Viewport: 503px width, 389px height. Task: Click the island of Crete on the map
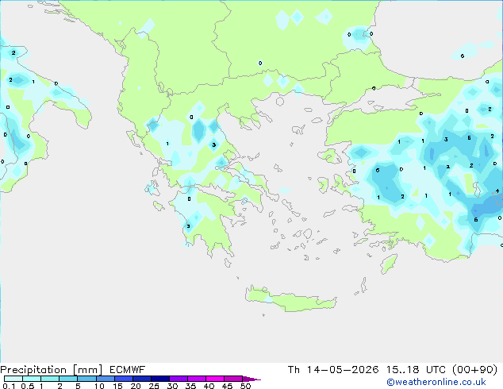point(290,299)
